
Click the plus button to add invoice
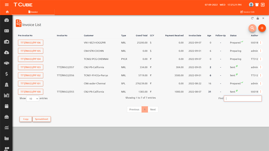[x=262, y=28]
